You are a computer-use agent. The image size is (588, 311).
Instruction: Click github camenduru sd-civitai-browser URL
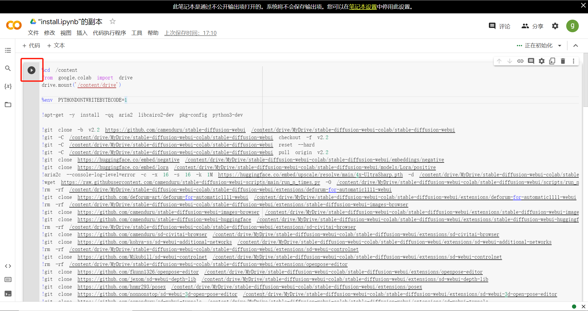click(x=142, y=234)
